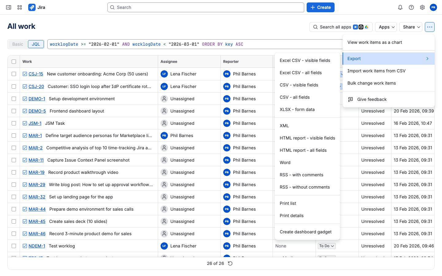Select View work items as a chart

(389, 42)
